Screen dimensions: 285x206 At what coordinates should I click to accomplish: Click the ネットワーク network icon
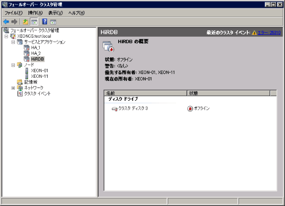point(20,88)
